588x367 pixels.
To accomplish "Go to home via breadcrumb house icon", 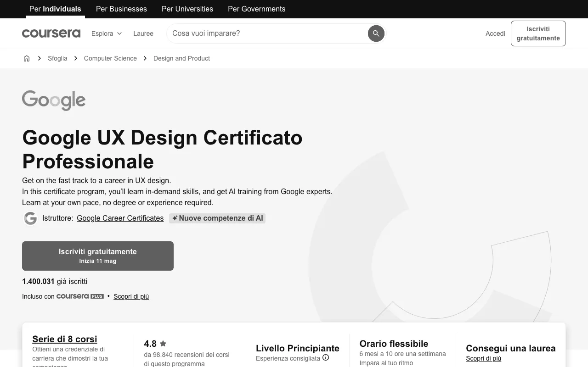I will click(x=27, y=58).
